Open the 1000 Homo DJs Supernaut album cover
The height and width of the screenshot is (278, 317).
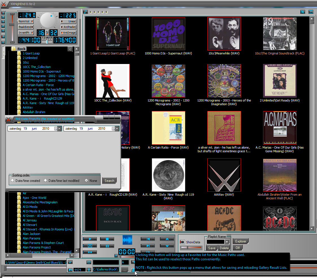click(168, 34)
